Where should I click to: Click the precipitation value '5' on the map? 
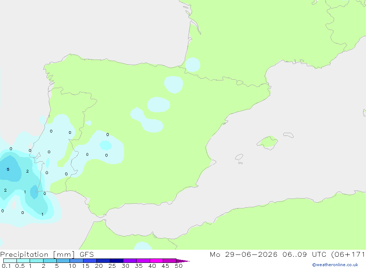click(8, 169)
